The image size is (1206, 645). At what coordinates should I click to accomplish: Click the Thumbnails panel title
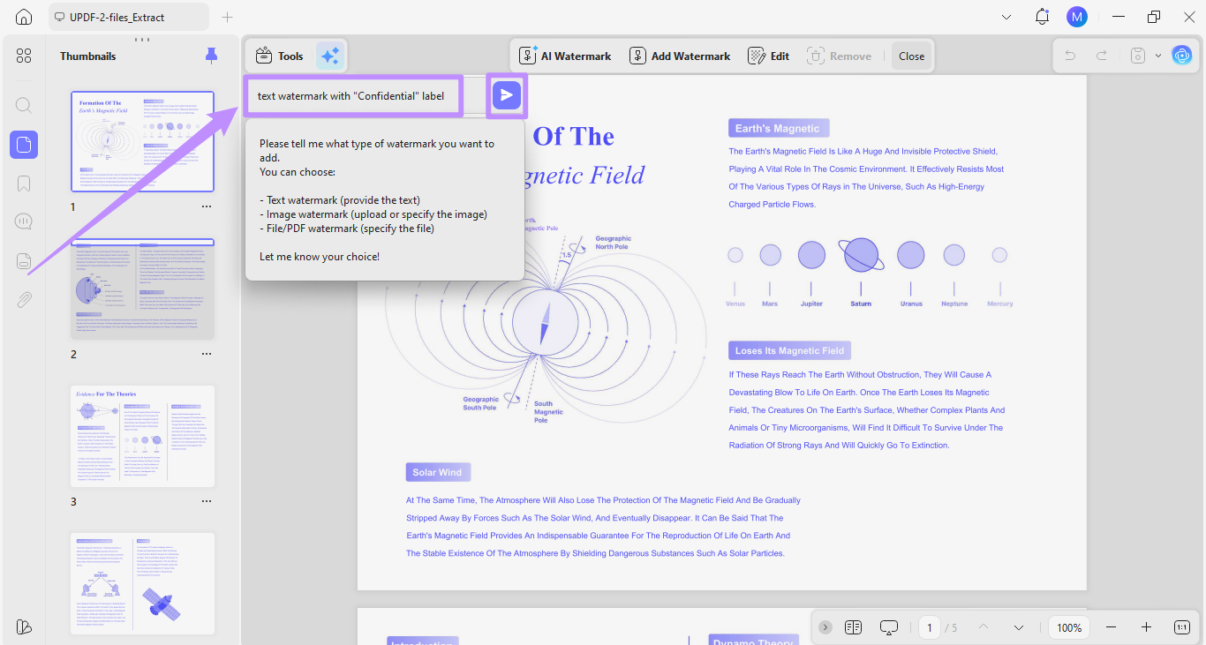(x=87, y=56)
